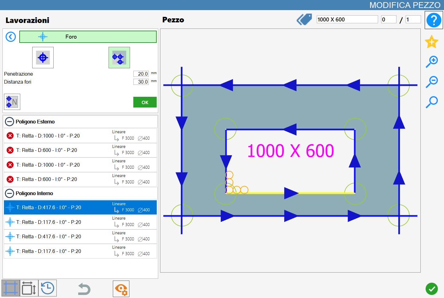Select the multiple holes mode icon
This screenshot has height=298, width=444.
click(119, 58)
